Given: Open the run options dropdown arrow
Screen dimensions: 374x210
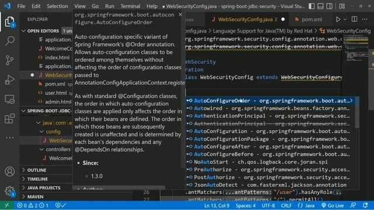Looking at the screenshot, I should (x=345, y=19).
